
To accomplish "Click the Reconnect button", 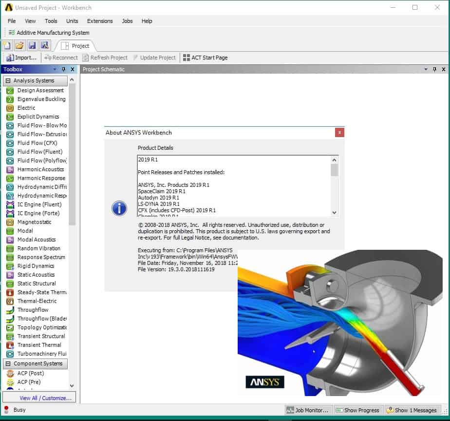I will [61, 58].
